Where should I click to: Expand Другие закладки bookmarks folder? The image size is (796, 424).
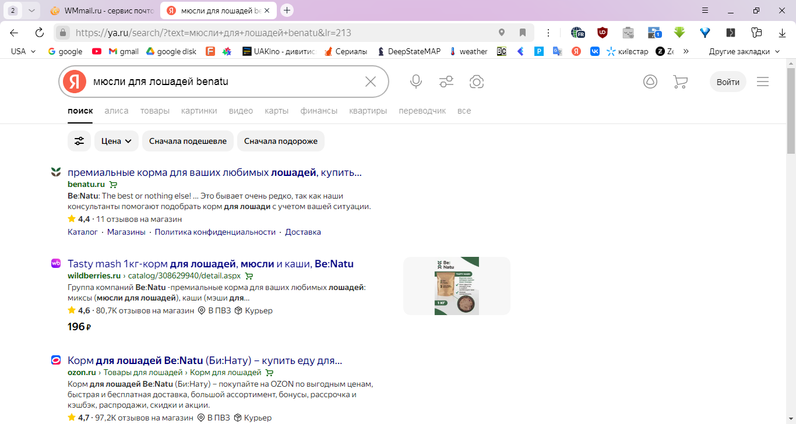point(744,51)
